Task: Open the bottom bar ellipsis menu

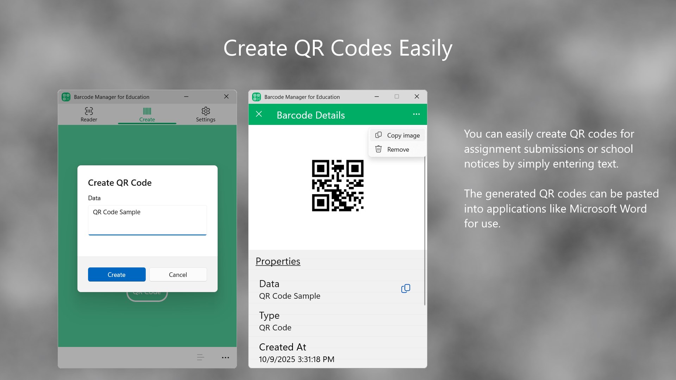Action: 225,357
